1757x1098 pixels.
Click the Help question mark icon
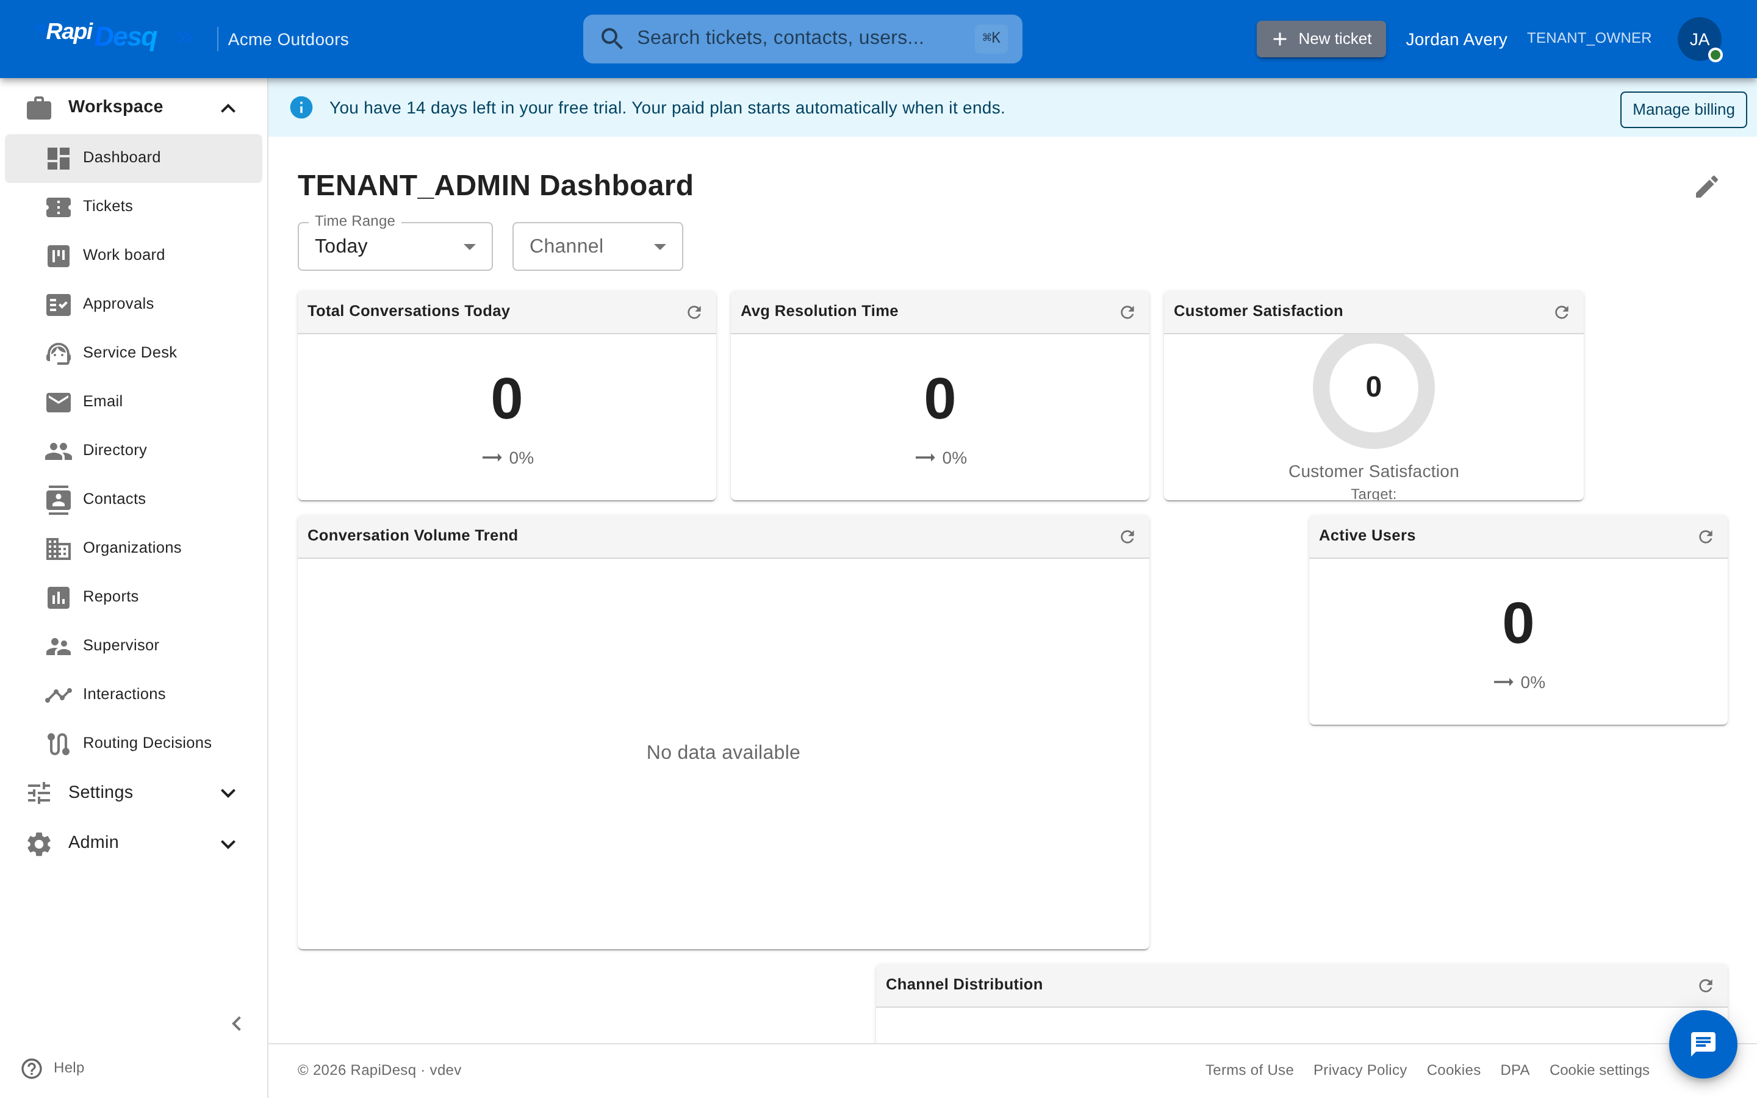click(x=31, y=1068)
